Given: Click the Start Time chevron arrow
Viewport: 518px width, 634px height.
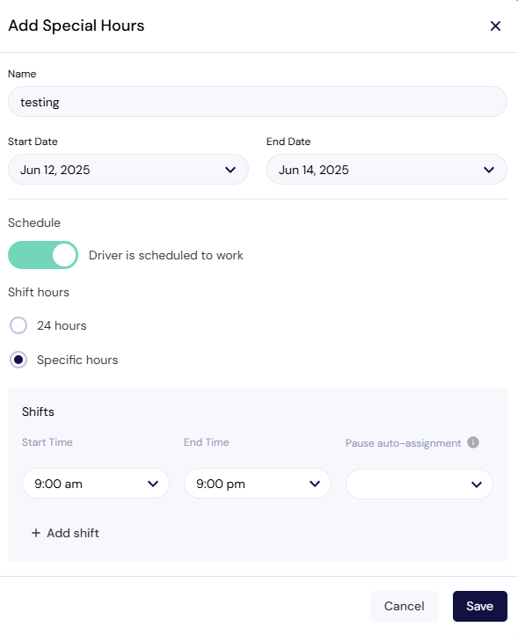Looking at the screenshot, I should point(153,484).
